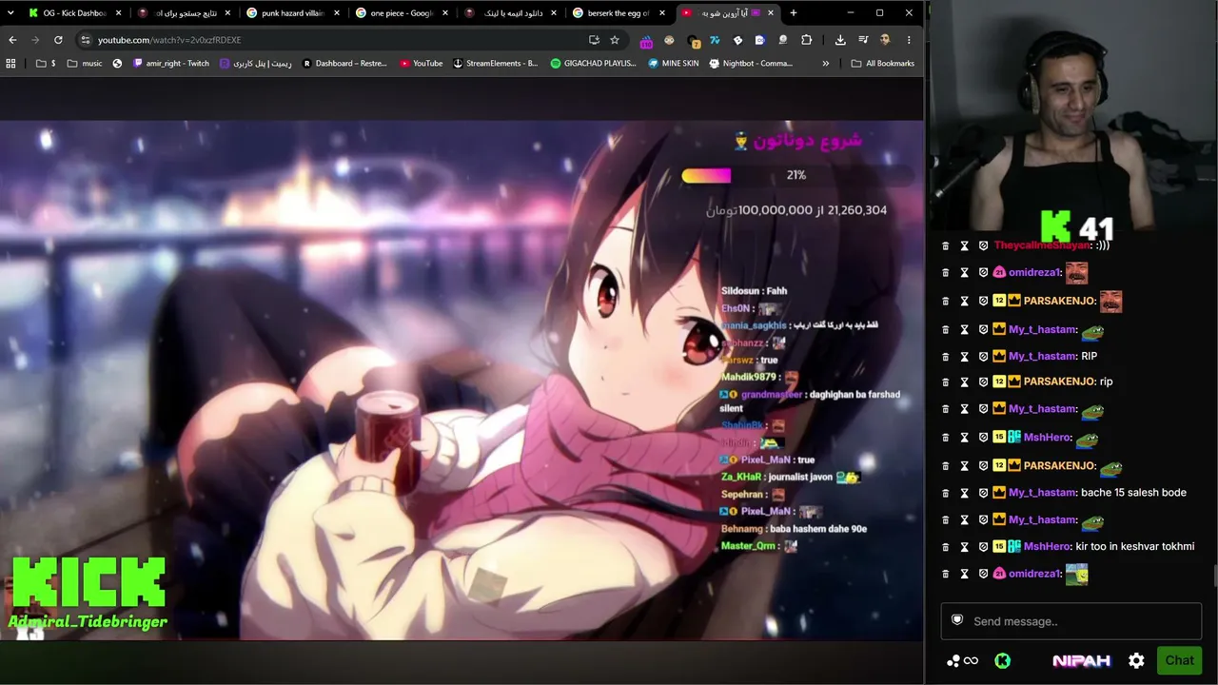Expand the All Bookmarks folder
The image size is (1218, 685).
coord(882,64)
